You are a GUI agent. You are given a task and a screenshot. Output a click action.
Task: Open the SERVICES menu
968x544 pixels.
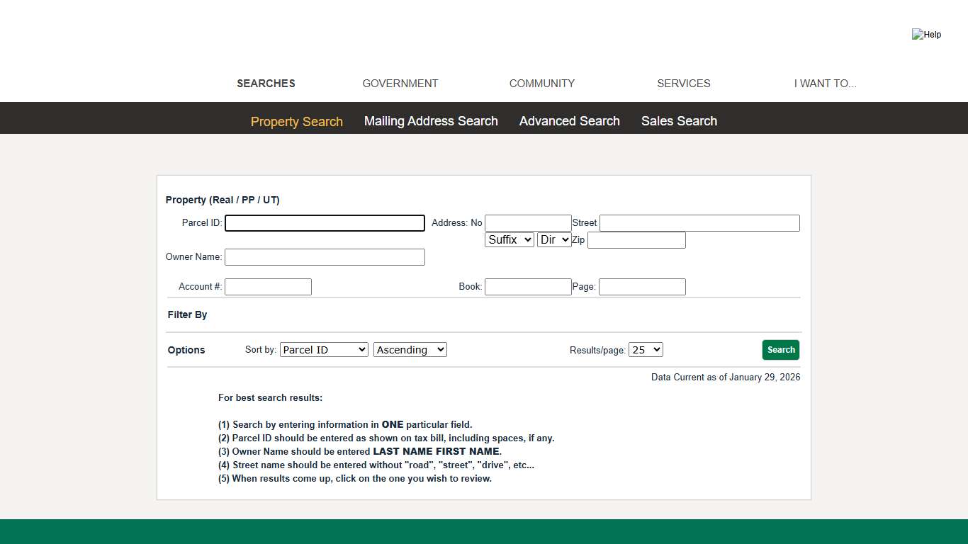point(684,84)
